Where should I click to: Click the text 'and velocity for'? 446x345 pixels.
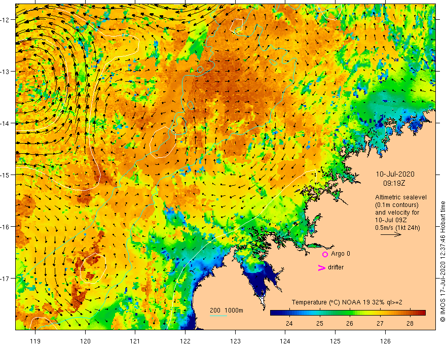[x=397, y=213]
